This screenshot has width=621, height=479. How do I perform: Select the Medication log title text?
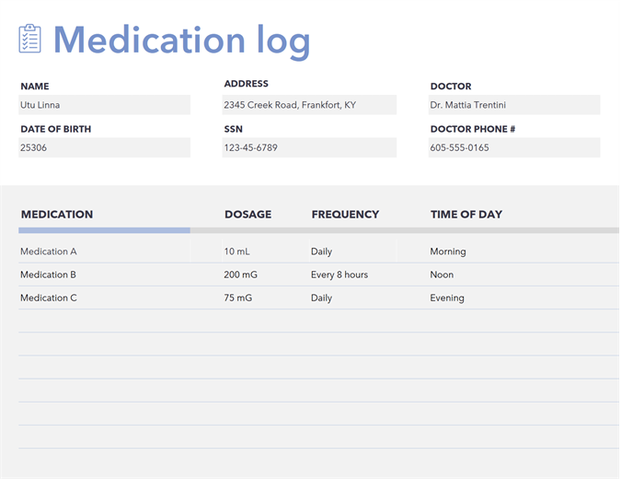pos(181,41)
